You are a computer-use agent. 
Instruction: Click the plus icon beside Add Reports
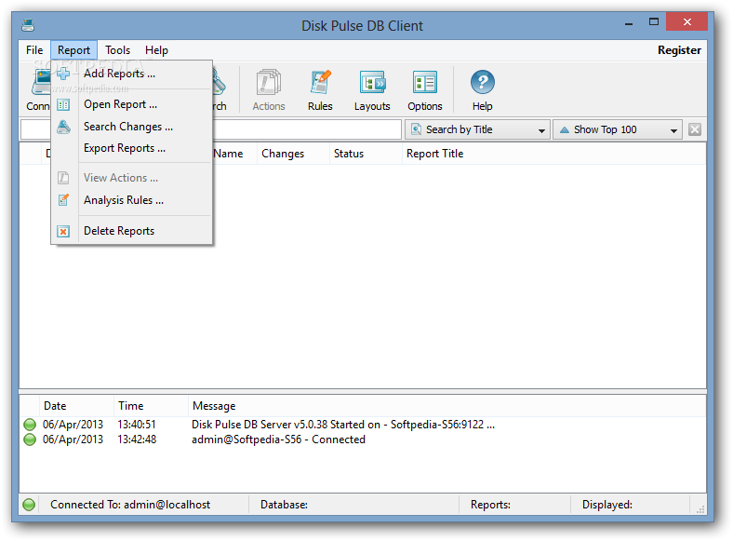[x=63, y=74]
